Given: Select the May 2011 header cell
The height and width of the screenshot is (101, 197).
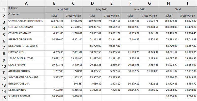Looking at the screenshot, I should point(102,9).
